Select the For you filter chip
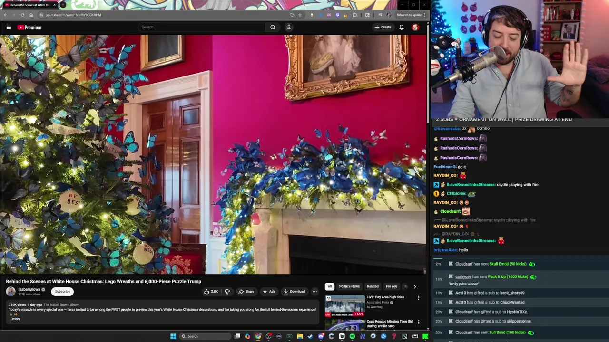The height and width of the screenshot is (342, 609). click(x=391, y=286)
